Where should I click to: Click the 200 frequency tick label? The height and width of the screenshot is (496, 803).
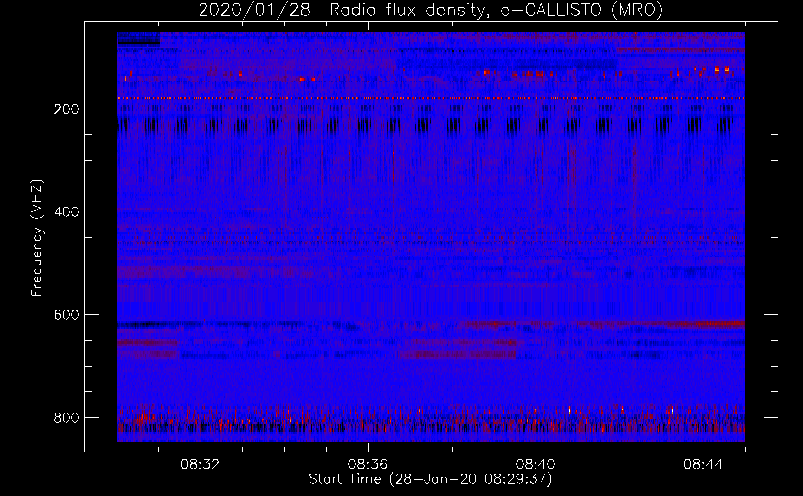tap(66, 109)
